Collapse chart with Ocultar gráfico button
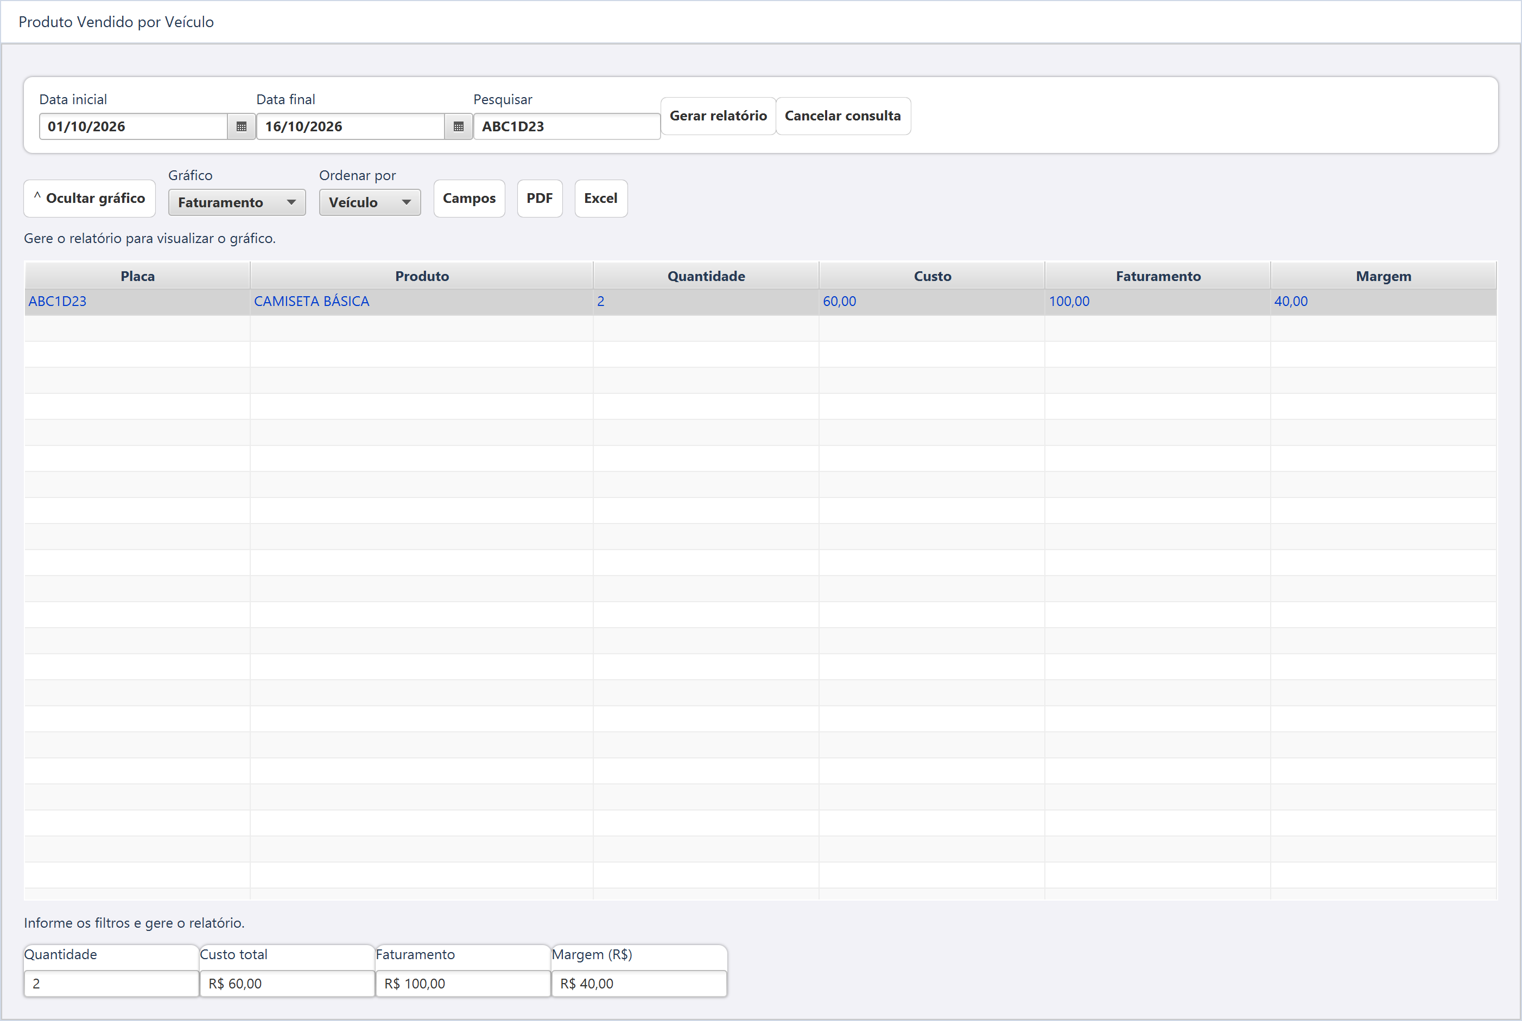Screen dimensions: 1522x1021 click(90, 198)
